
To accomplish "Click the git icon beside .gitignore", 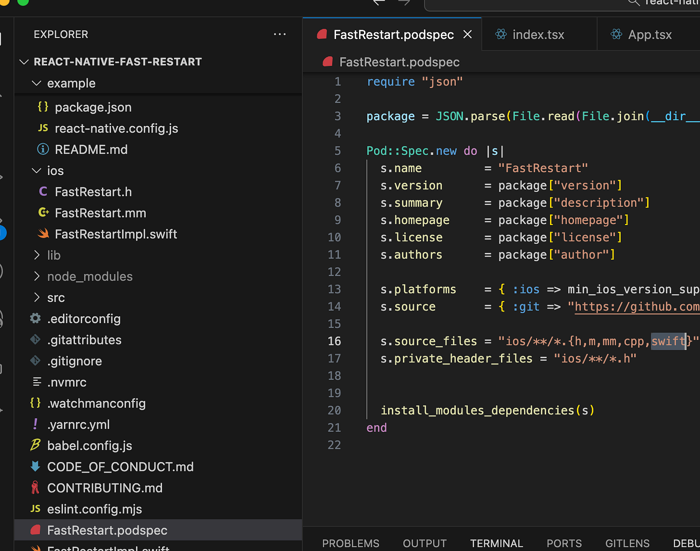I will click(x=35, y=360).
